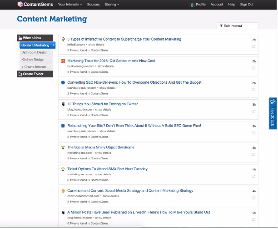The height and width of the screenshot is (229, 278).
Task: Open the What's New folder
Action: pos(35,38)
